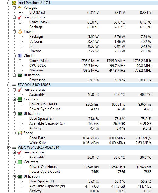Select the EZCOOL Assembly temperature row
Viewport: 158px width, 193px height.
point(94,94)
